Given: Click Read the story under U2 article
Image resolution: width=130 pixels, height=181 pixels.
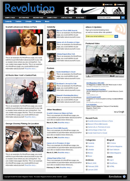Looking at the screenshot, I should tap(30, 117).
